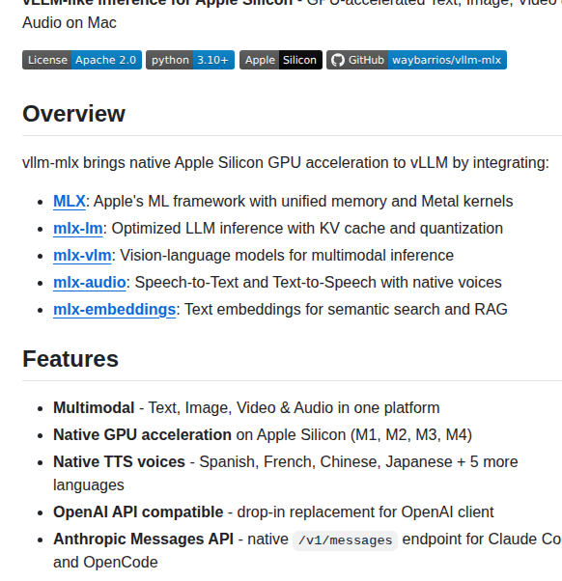Viewport: 562px width, 581px height.
Task: Open the Apple Silicon badge
Action: coord(281,60)
